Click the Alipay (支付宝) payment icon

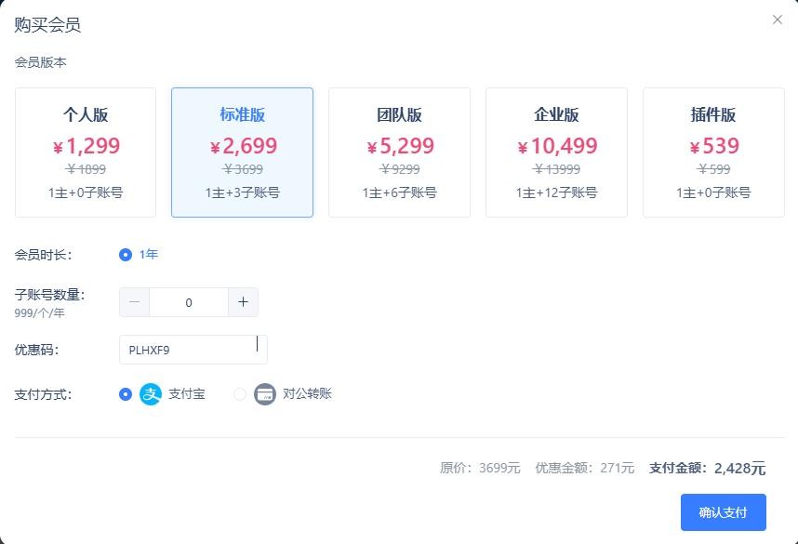150,393
